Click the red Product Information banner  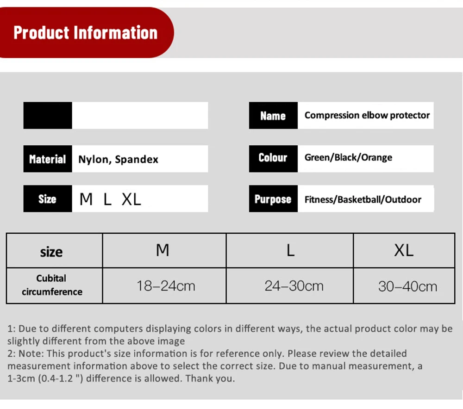pos(86,33)
